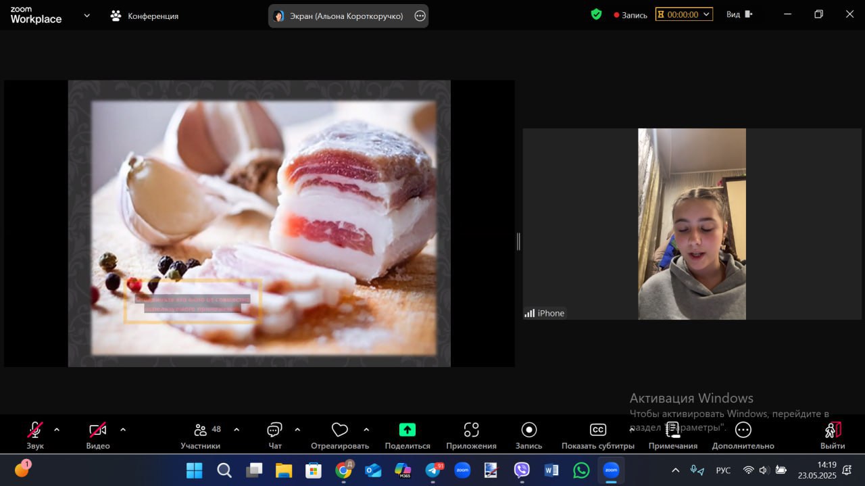The image size is (865, 486).
Task: Open Zoom Workplace dropdown chevron
Action: (86, 15)
